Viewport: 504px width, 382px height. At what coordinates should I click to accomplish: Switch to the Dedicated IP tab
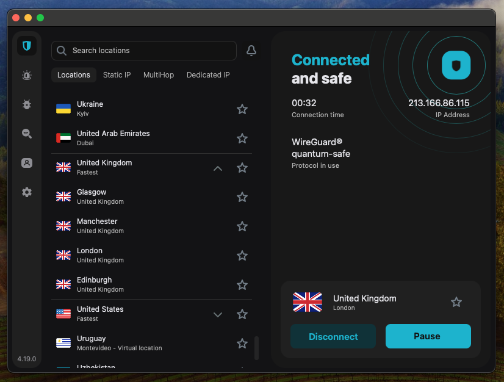[208, 75]
